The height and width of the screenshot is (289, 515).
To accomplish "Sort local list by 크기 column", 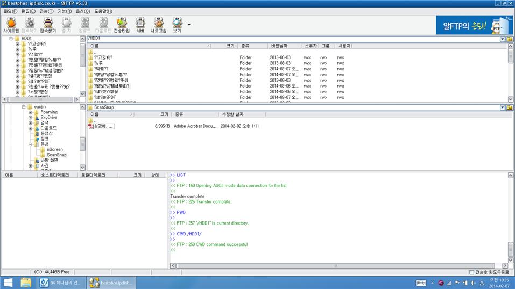I will tap(153, 114).
